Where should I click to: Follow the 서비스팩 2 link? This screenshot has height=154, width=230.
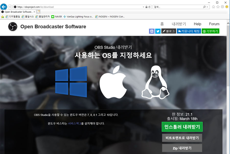pos(75,123)
